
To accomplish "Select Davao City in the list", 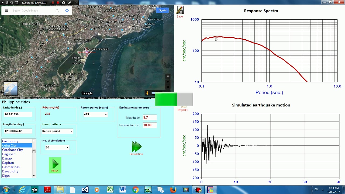I will coord(17,171).
